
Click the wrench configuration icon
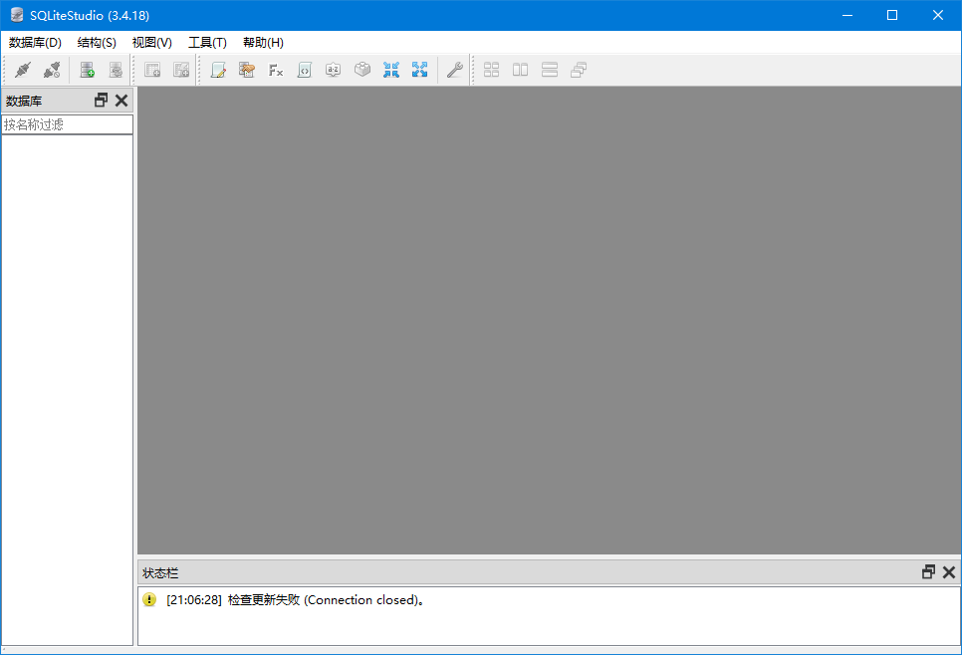pos(454,70)
